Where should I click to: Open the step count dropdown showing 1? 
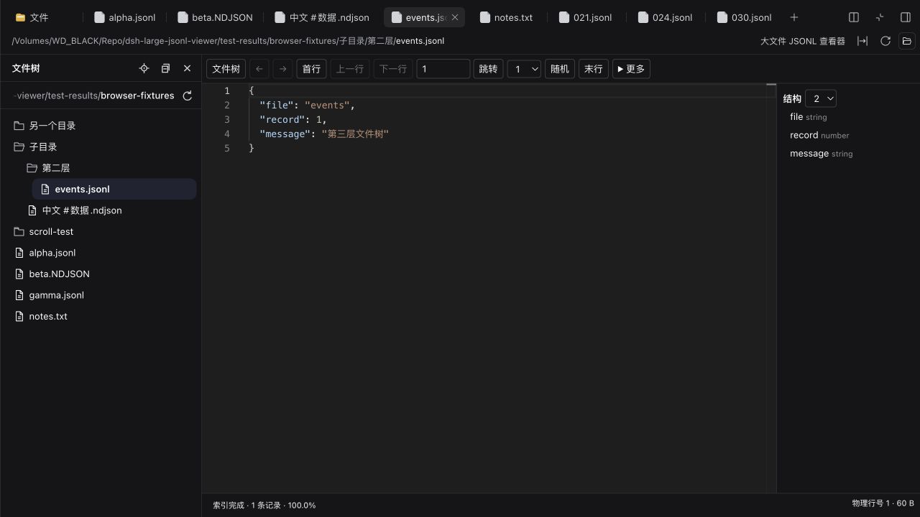524,69
